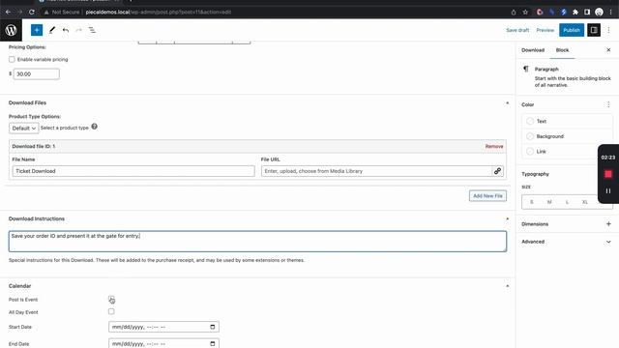Click the File Name field Ticket Download
Screen dimensions: 619x348
click(133, 171)
